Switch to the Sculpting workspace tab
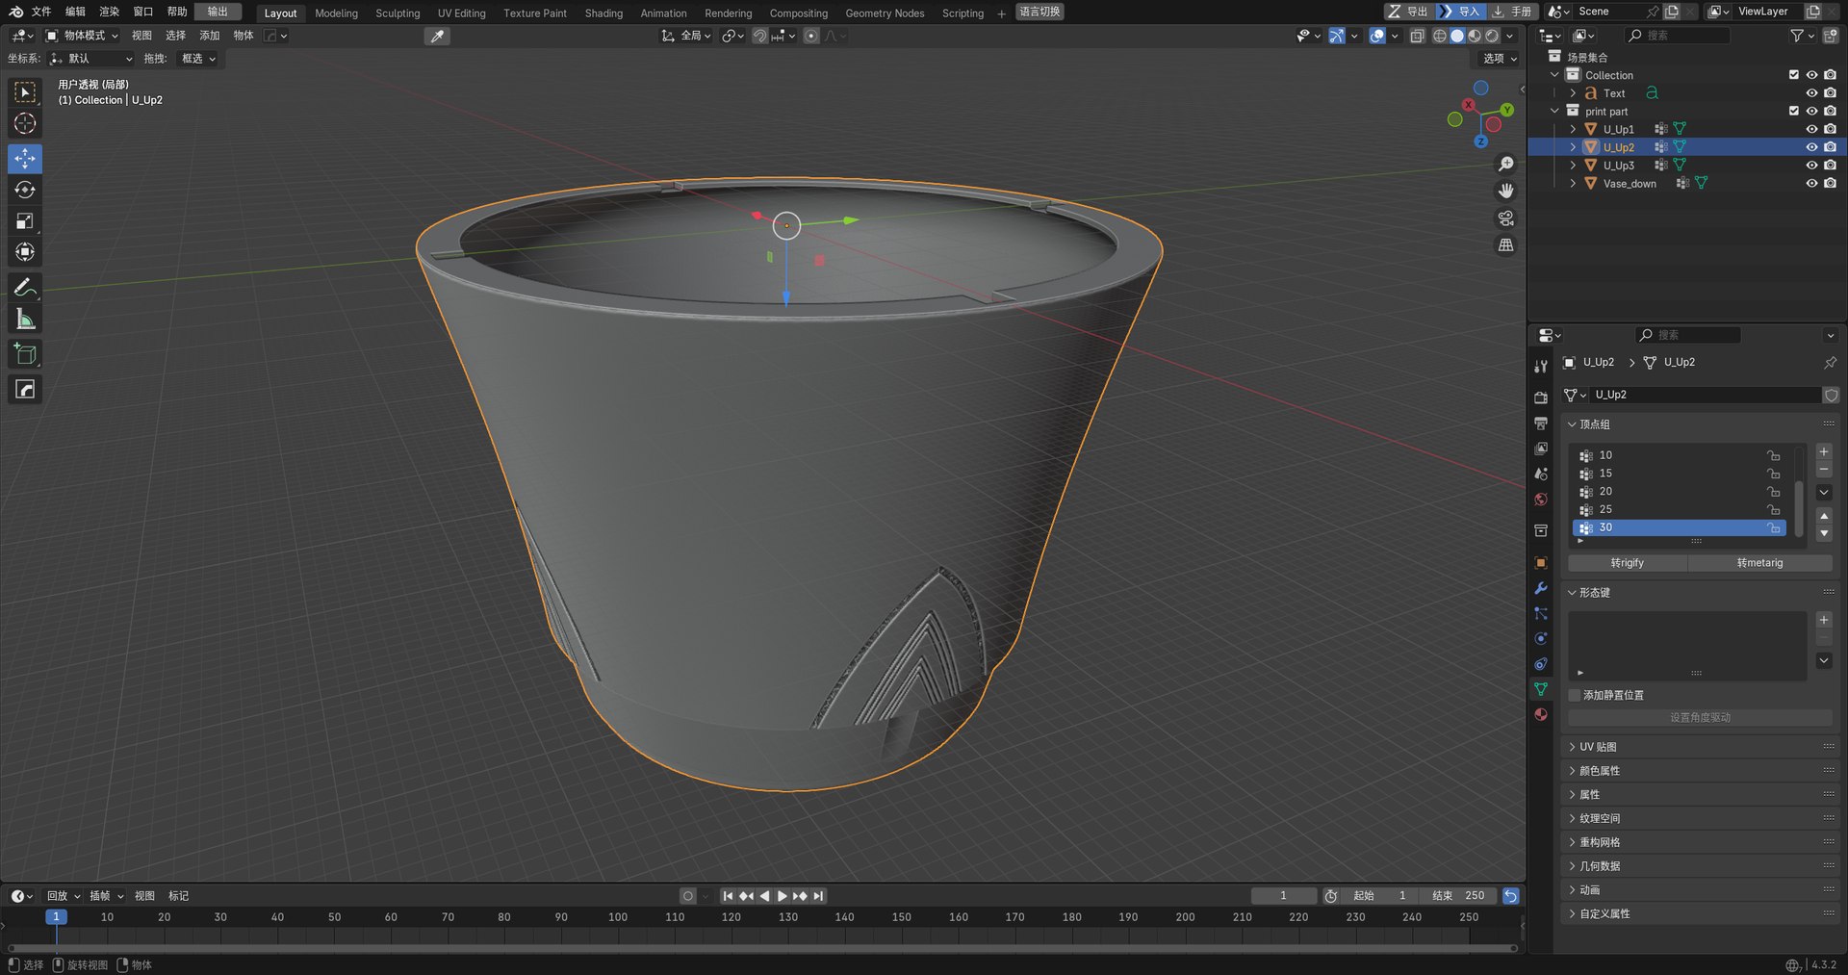 [x=398, y=13]
